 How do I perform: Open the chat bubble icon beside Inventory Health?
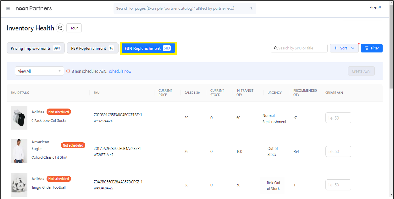pos(60,28)
